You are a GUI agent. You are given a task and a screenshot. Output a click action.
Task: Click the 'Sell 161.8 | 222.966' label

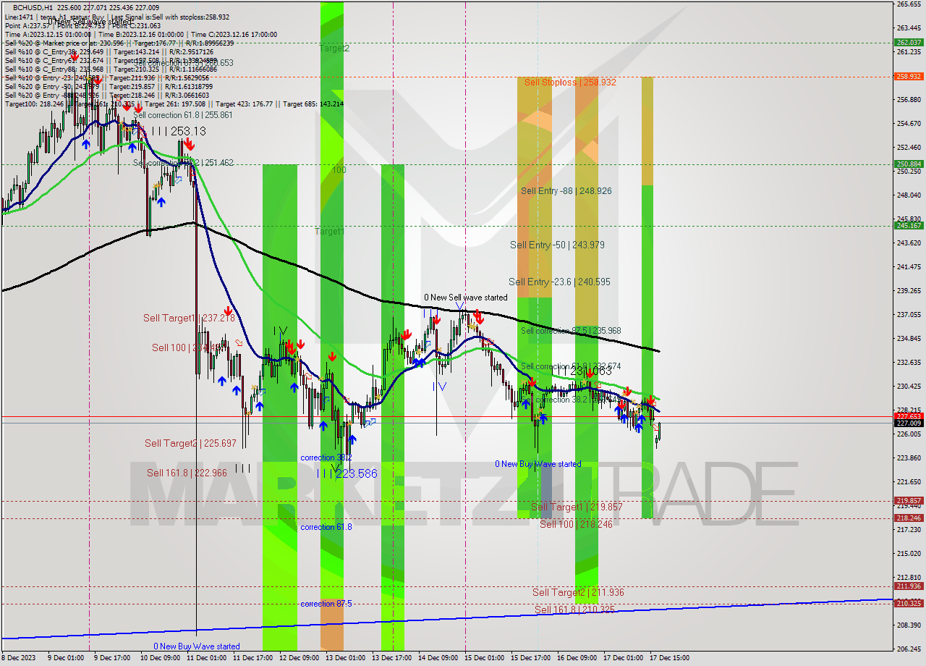187,473
